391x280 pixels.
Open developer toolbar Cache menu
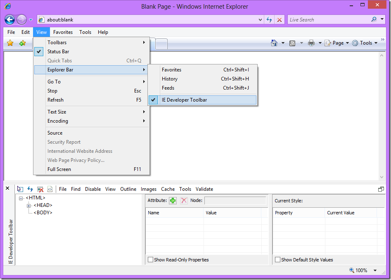[168, 189]
